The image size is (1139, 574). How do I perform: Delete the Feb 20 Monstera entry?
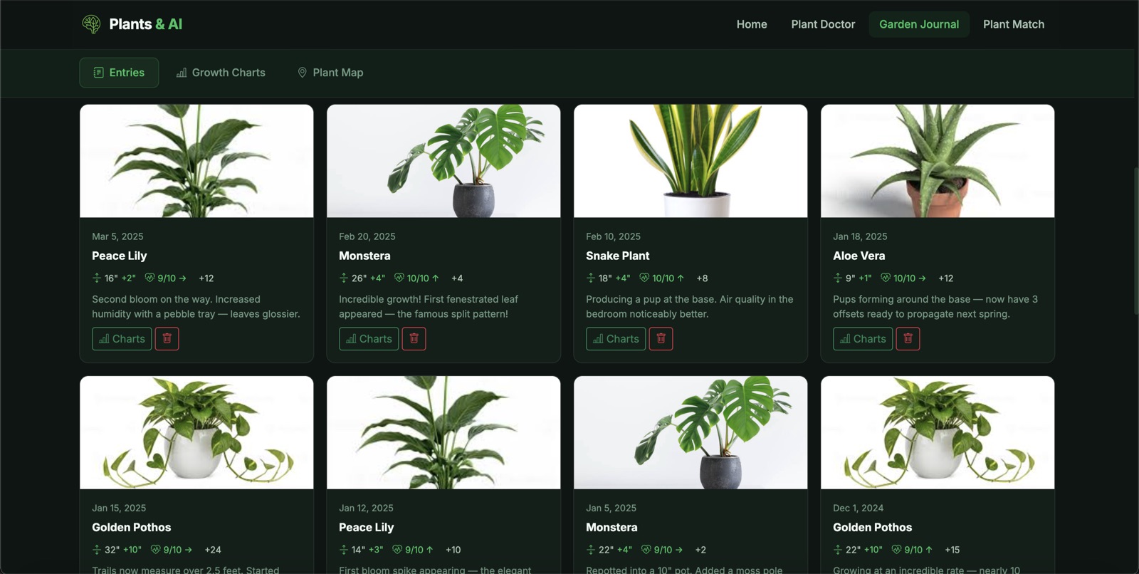[414, 339]
